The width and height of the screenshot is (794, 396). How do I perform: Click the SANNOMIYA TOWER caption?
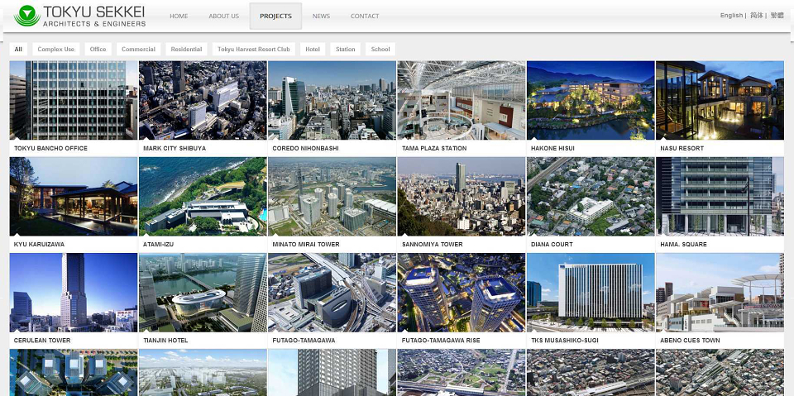[432, 244]
